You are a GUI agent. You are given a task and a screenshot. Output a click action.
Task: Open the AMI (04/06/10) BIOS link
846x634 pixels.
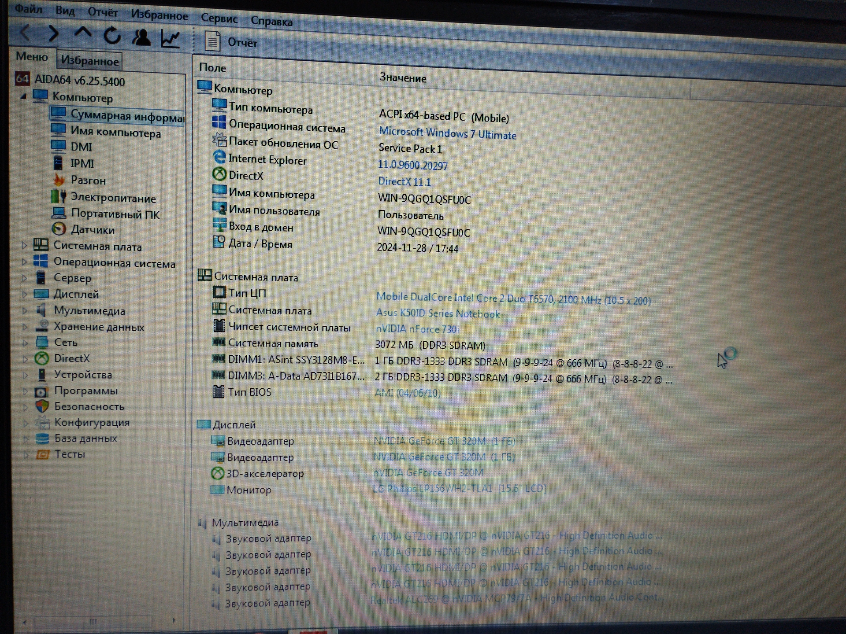(407, 393)
